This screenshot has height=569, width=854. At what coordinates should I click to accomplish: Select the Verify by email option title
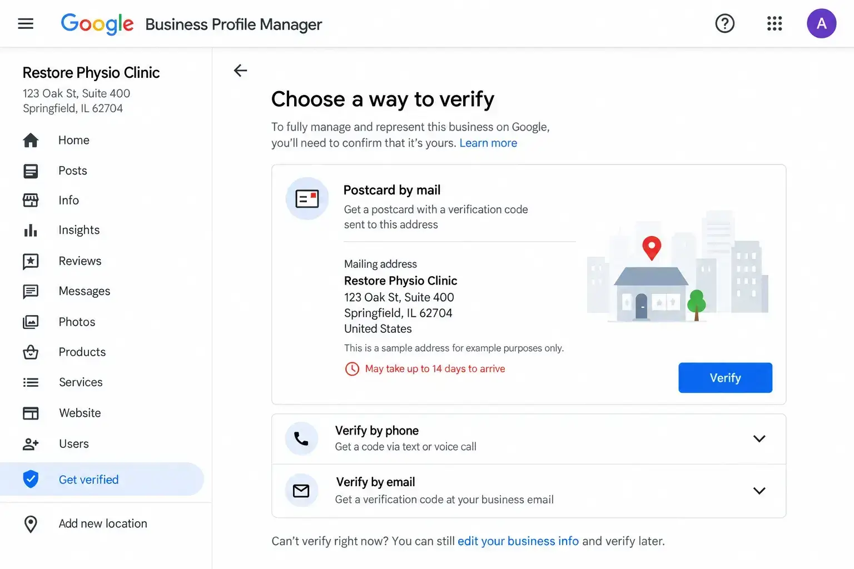pos(376,482)
